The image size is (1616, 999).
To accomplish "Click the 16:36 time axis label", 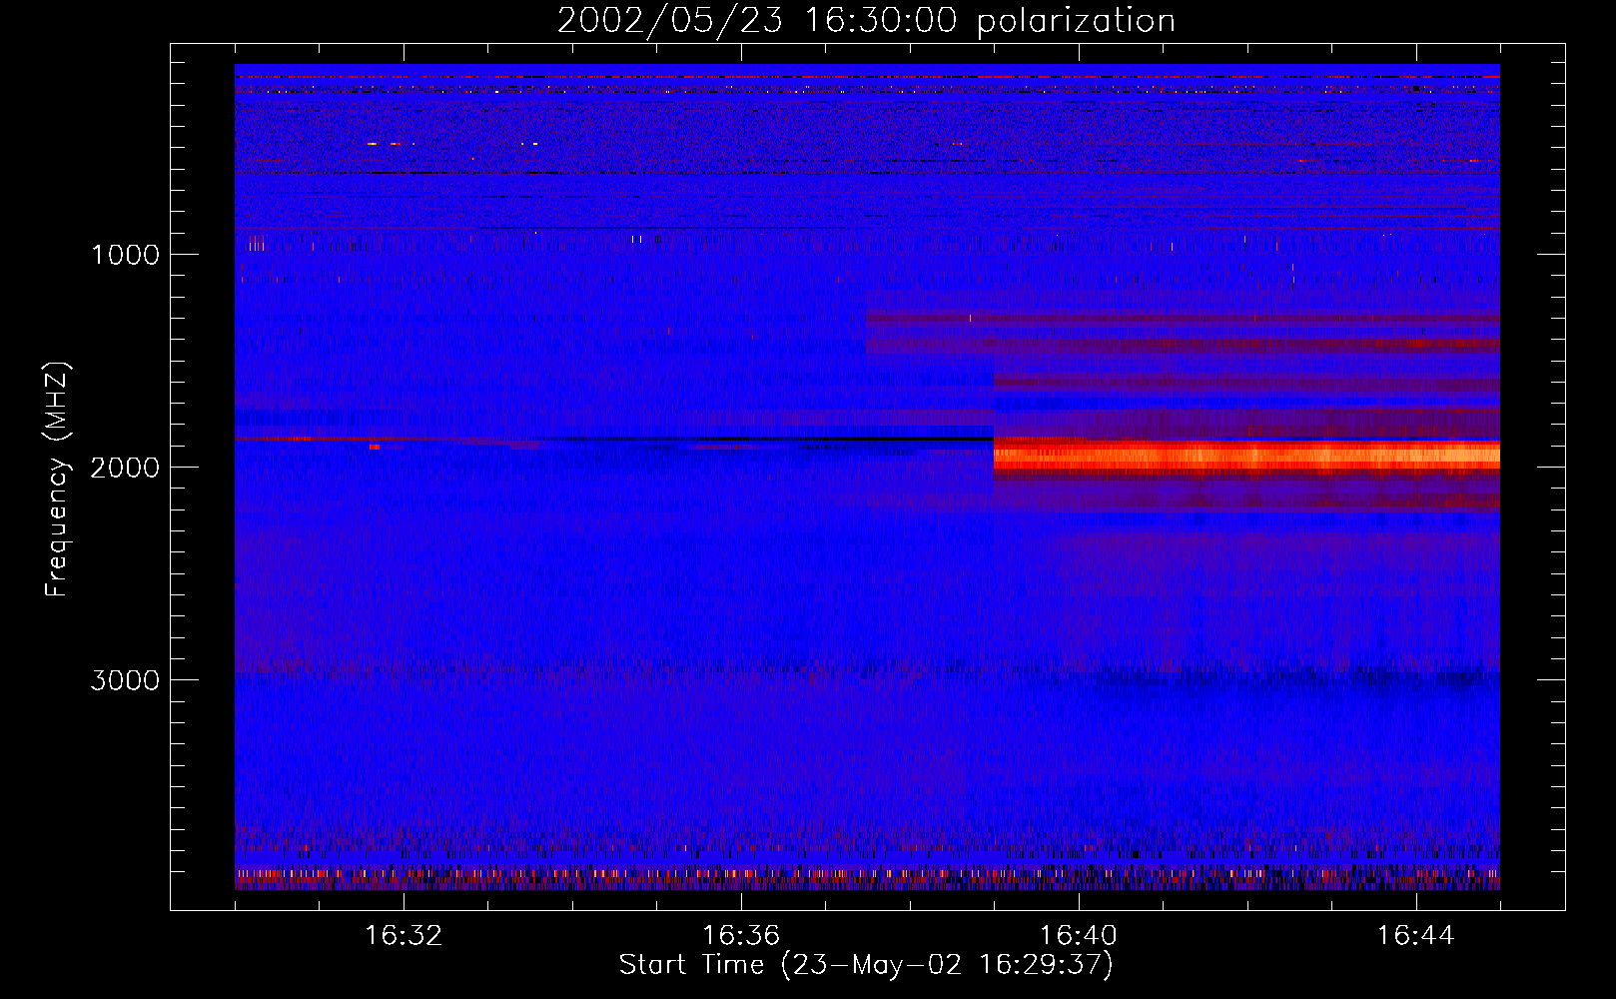I will 741,936.
